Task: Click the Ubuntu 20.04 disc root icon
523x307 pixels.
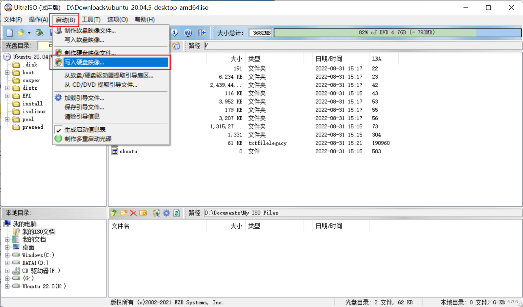Action: click(x=7, y=57)
